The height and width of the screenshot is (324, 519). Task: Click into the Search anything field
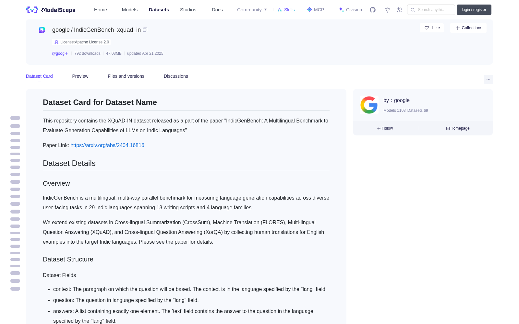pyautogui.click(x=431, y=10)
